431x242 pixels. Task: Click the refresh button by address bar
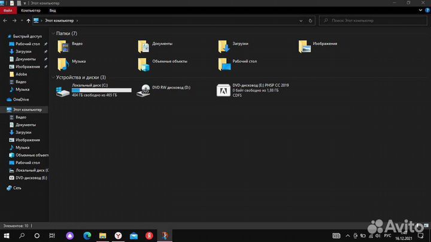click(311, 20)
